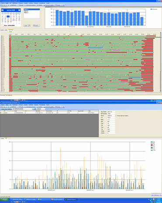
Task: Click the Kg Totals value field
Action: (111, 112)
